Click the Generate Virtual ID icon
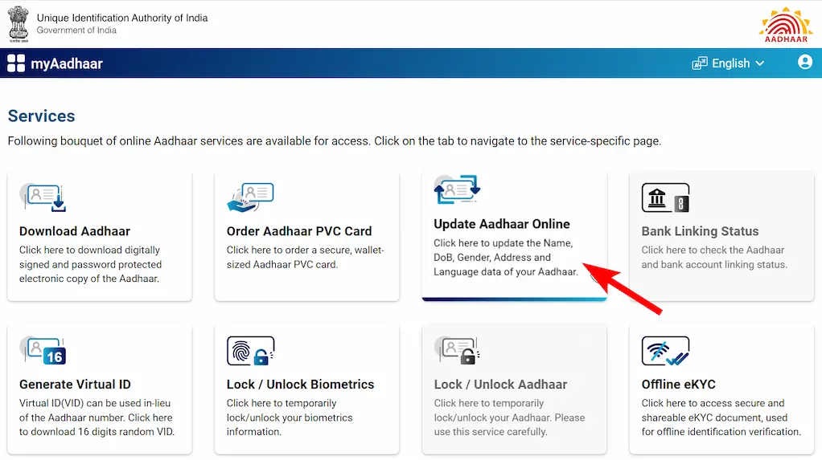Image resolution: width=822 pixels, height=460 pixels. coord(43,351)
